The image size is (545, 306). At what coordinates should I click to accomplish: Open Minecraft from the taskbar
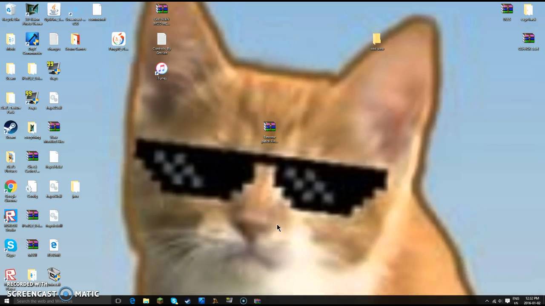pyautogui.click(x=160, y=301)
